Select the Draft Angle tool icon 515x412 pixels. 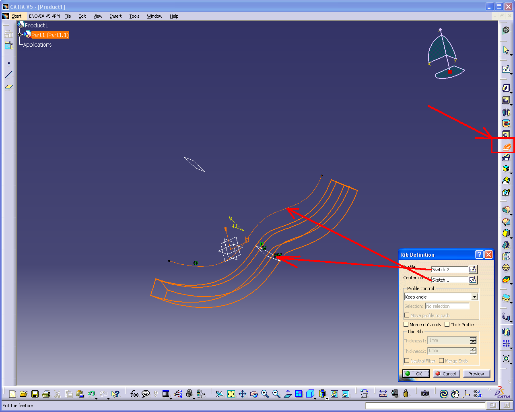coord(506,233)
